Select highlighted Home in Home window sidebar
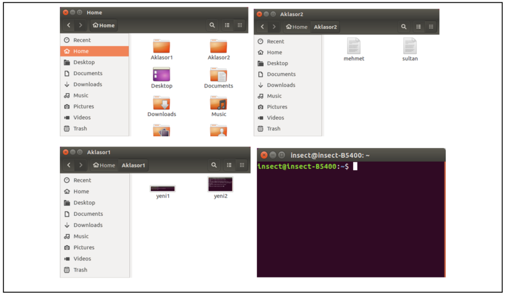Screen dimensions: 505x295 (94, 51)
